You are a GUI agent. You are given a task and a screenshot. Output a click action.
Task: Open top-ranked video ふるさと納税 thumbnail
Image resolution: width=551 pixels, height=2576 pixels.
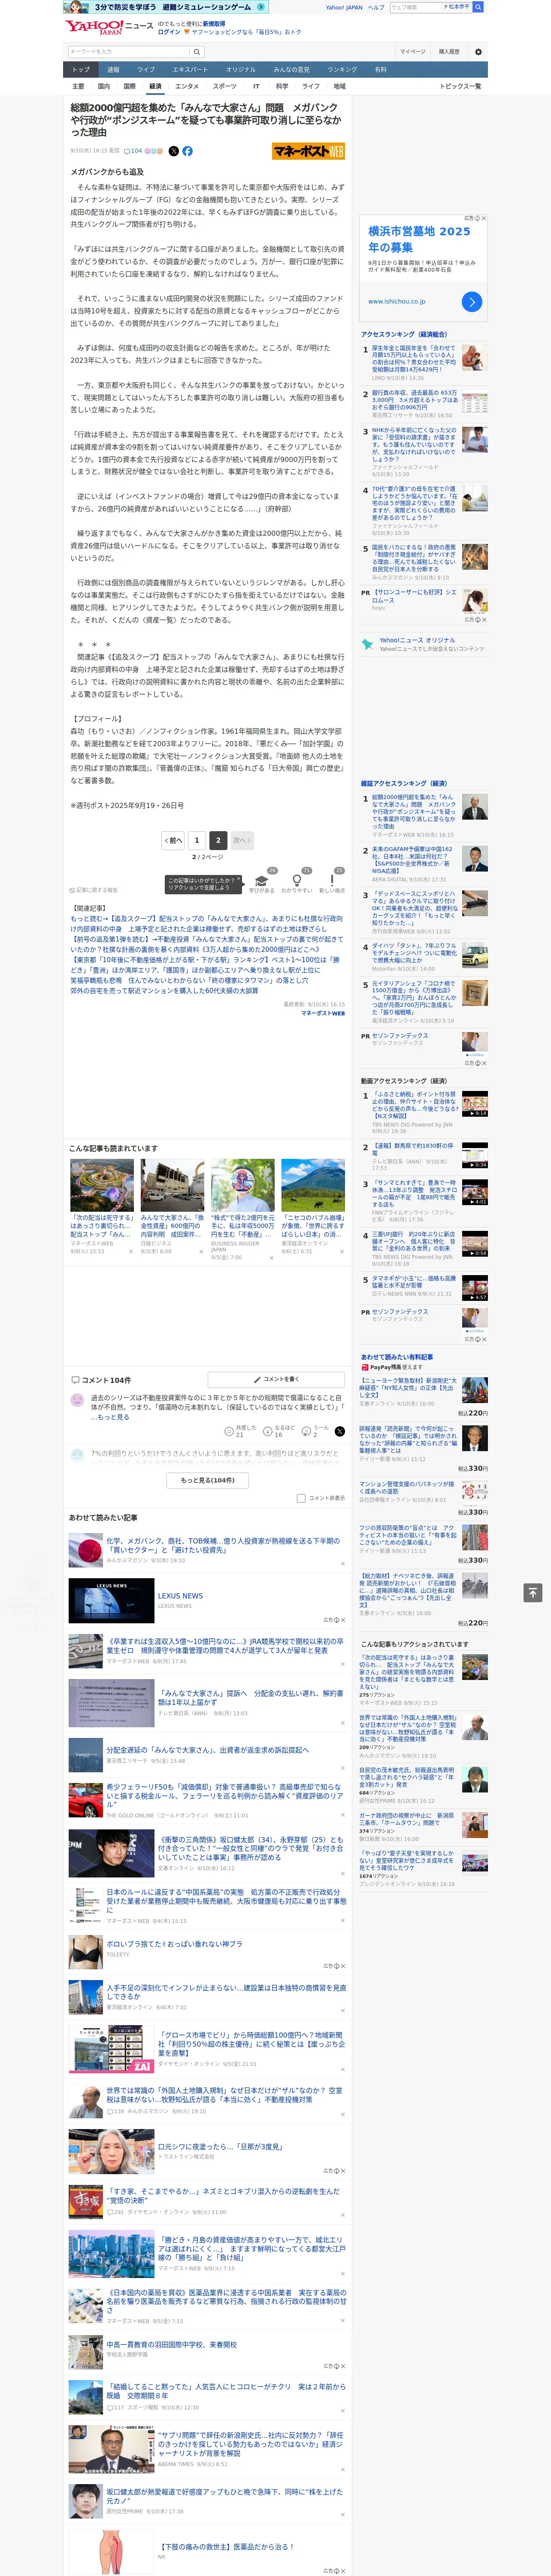point(475,1104)
